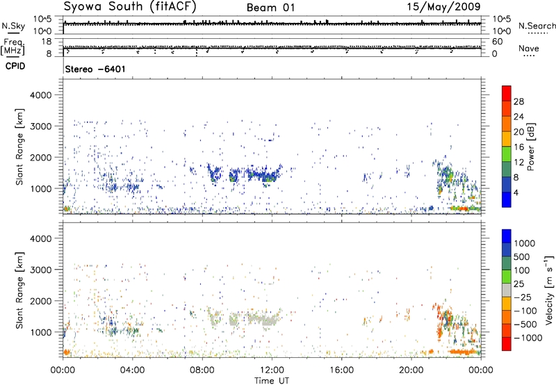
Task: Click the 'CPID' label
Action: tap(15, 66)
